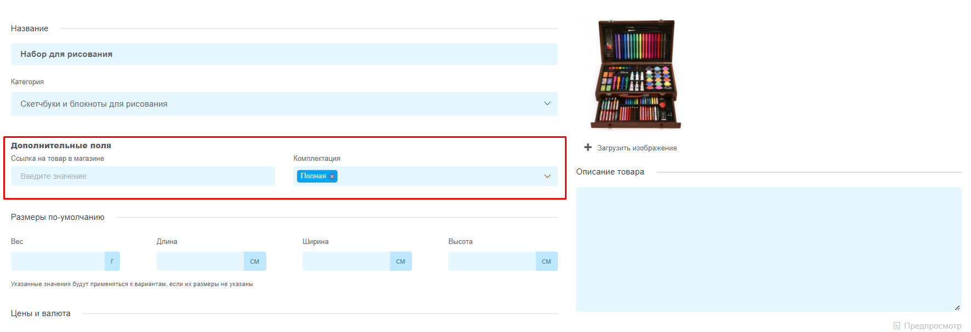The image size is (971, 332).
Task: Click the 'Название' section heading
Action: 30,28
